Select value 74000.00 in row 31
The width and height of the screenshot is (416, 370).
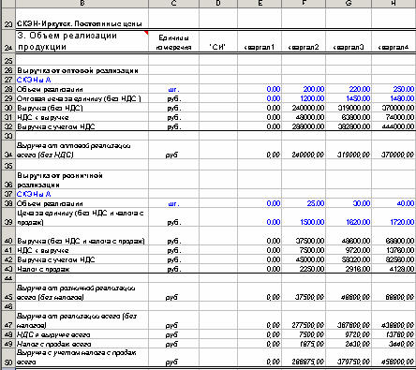point(400,117)
